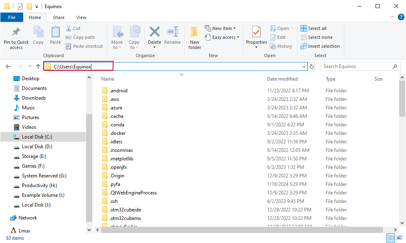Select the .QtWebEngineProcess folder
Image resolution: width=406 pixels, height=243 pixels.
(x=133, y=193)
